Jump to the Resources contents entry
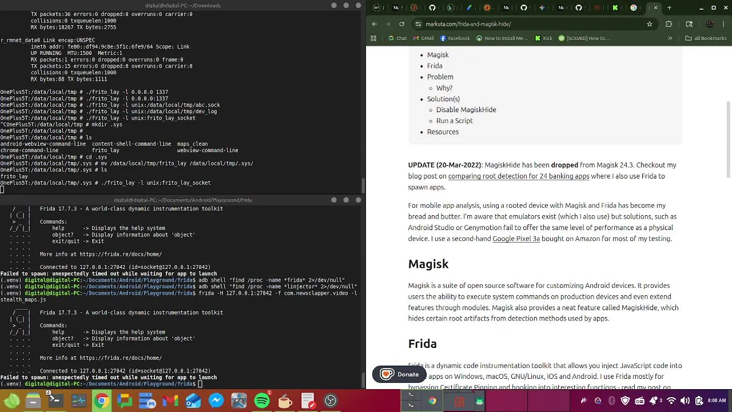This screenshot has width=732, height=412. [443, 132]
